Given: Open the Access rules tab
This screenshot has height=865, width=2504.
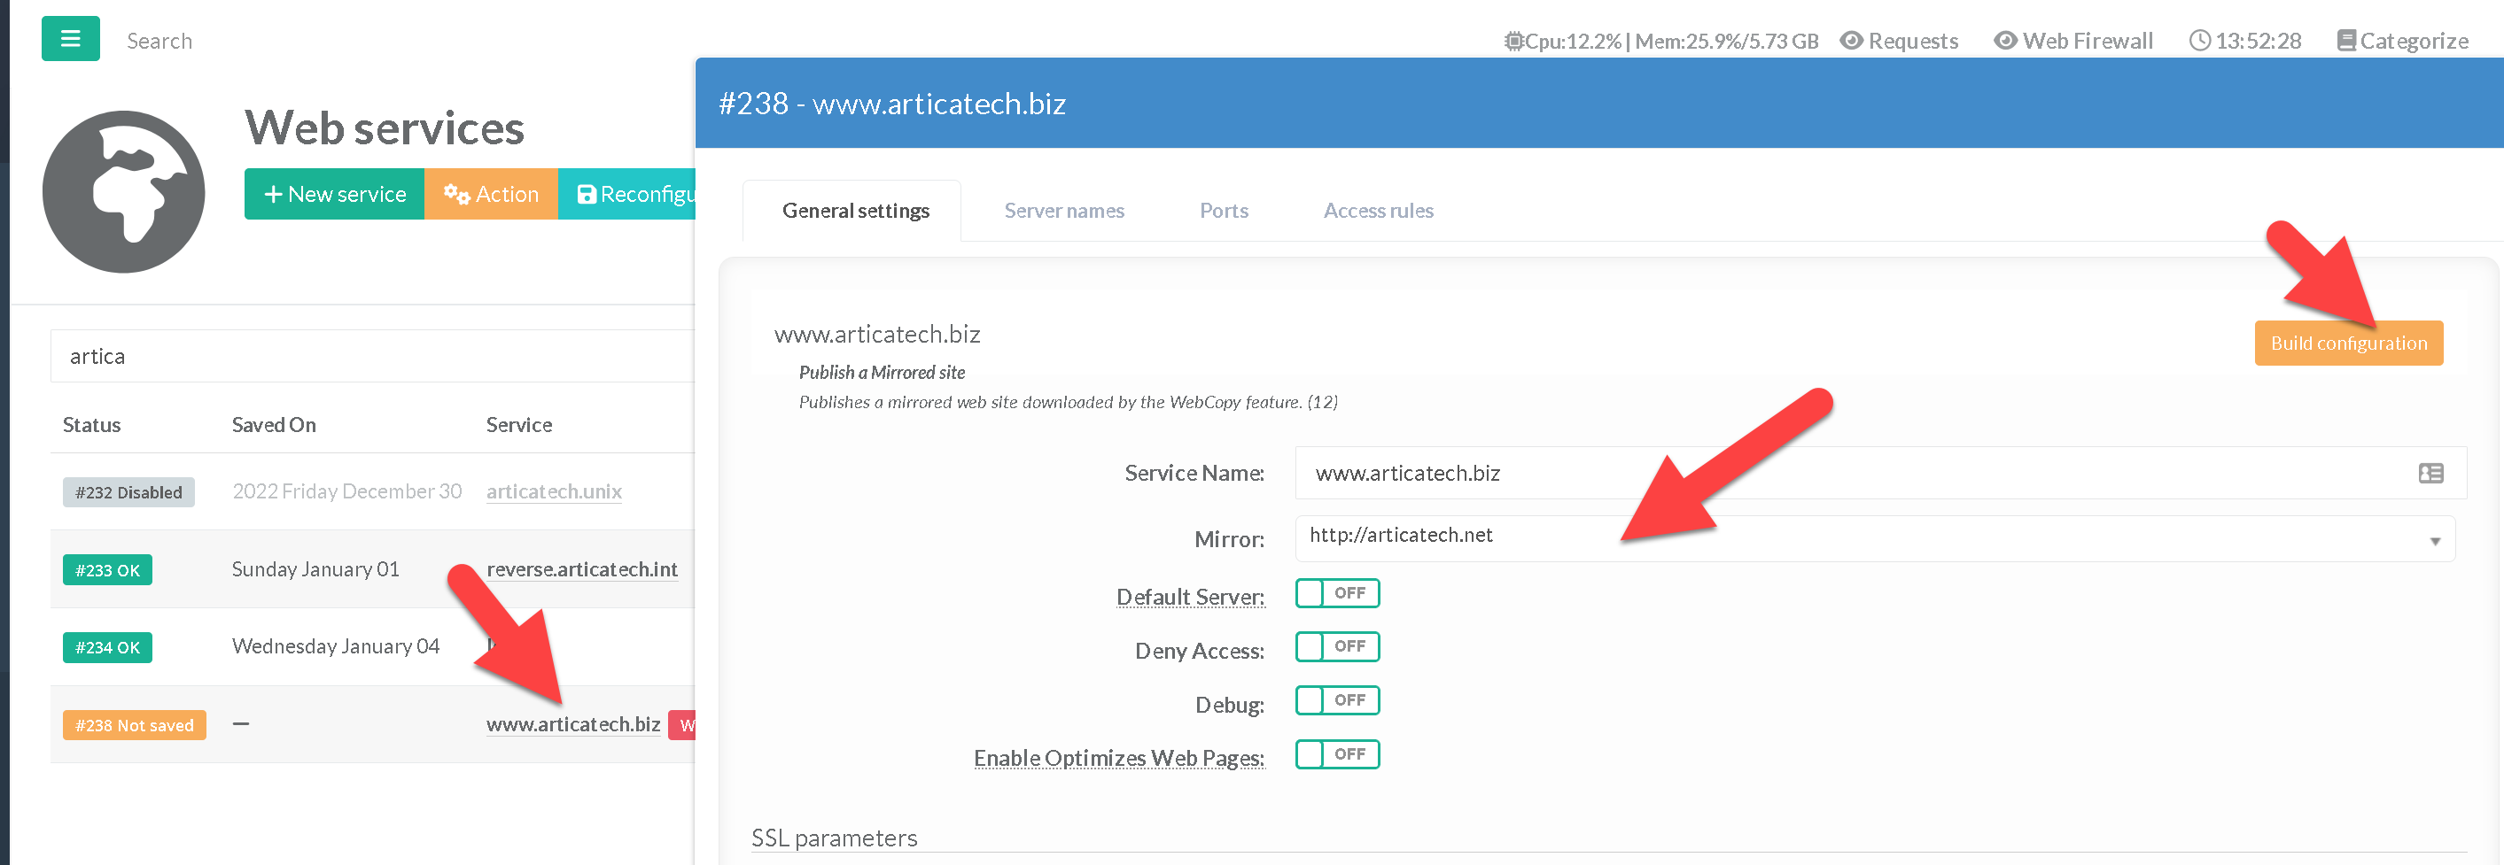Looking at the screenshot, I should (1378, 211).
